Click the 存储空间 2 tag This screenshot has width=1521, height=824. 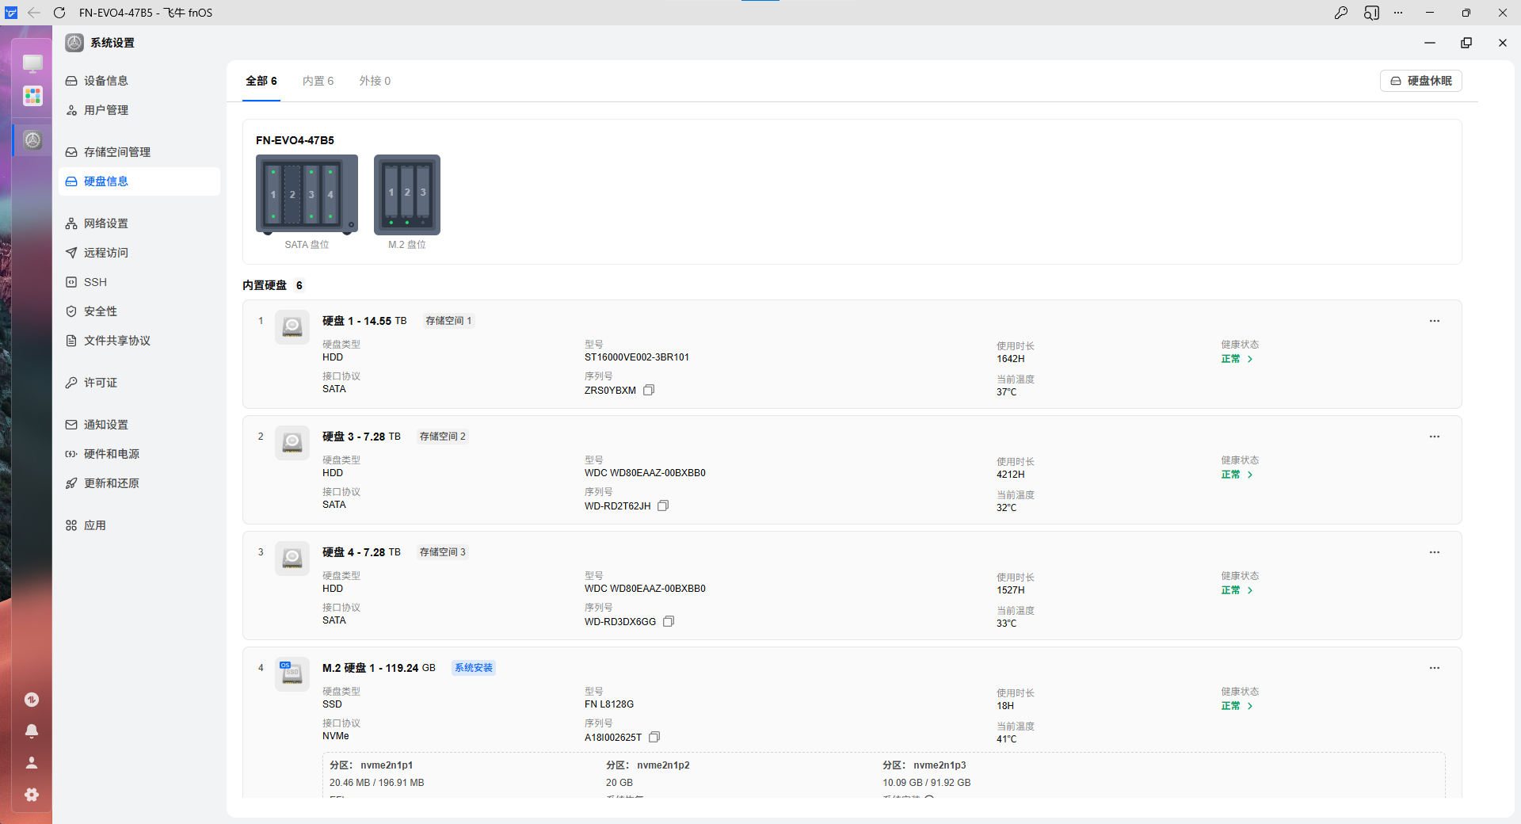[443, 437]
